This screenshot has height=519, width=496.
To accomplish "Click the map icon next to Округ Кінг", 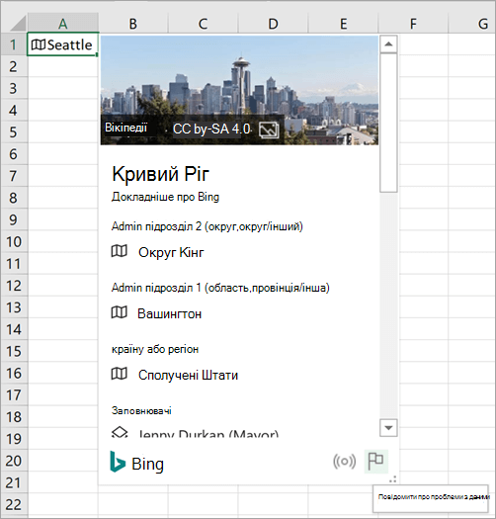I will coord(120,251).
